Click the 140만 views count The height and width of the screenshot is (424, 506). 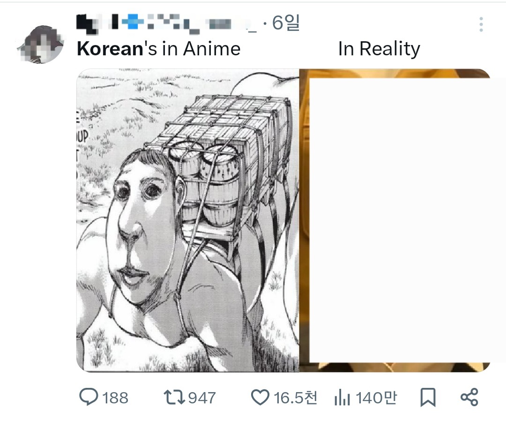(x=376, y=398)
